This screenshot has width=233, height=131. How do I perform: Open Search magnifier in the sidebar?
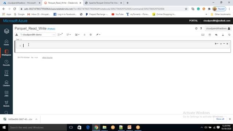coord(7,112)
